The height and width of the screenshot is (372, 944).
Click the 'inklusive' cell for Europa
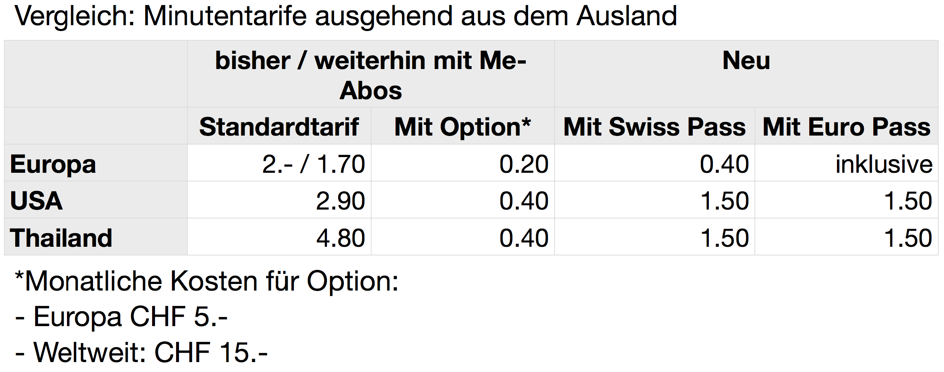pyautogui.click(x=884, y=164)
